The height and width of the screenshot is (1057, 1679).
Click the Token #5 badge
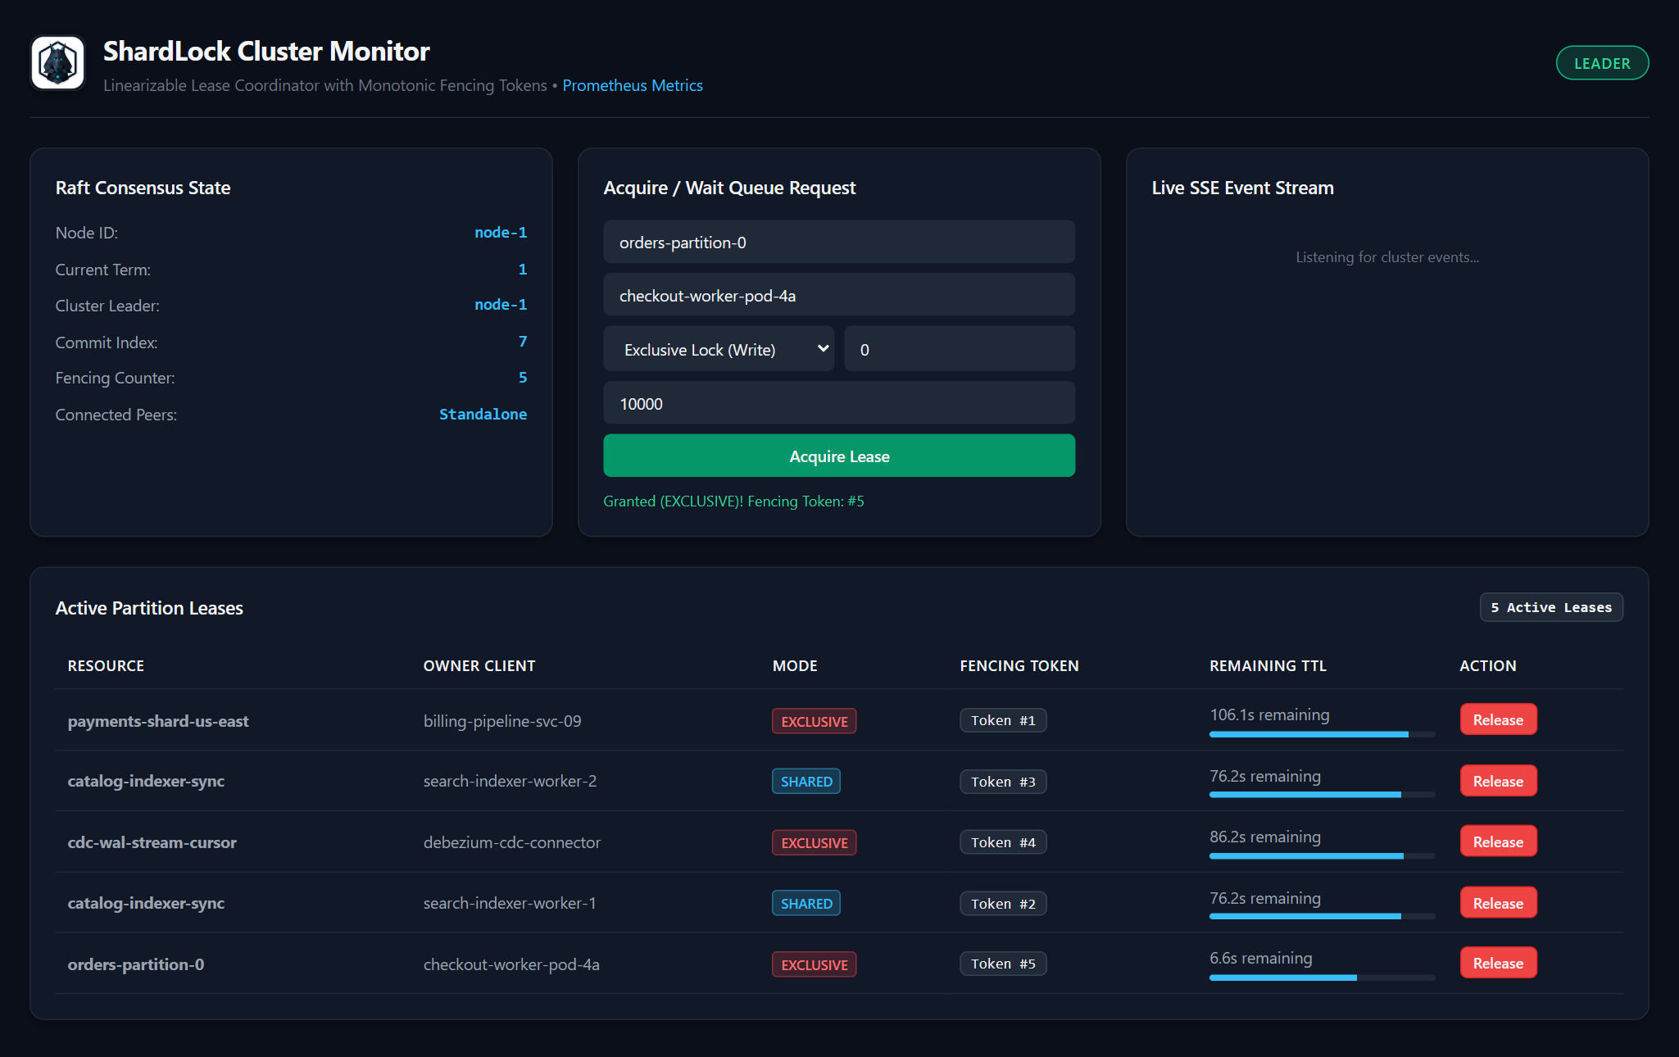point(1003,964)
